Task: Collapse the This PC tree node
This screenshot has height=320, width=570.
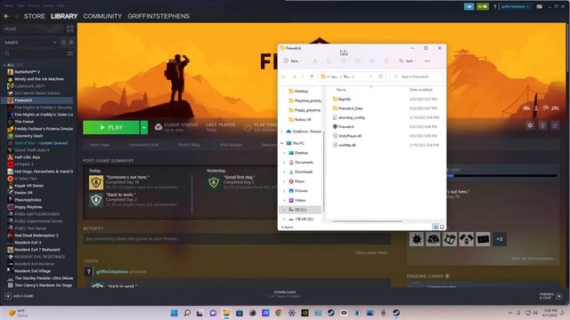Action: coord(282,143)
